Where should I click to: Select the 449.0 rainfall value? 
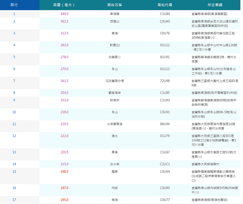coord(65,14)
